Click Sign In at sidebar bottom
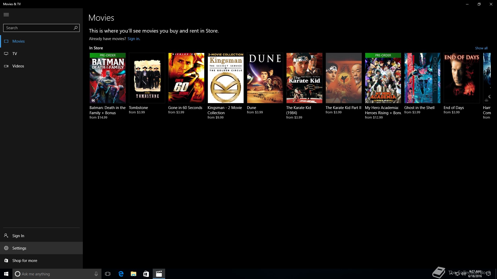This screenshot has width=497, height=279. click(x=18, y=236)
